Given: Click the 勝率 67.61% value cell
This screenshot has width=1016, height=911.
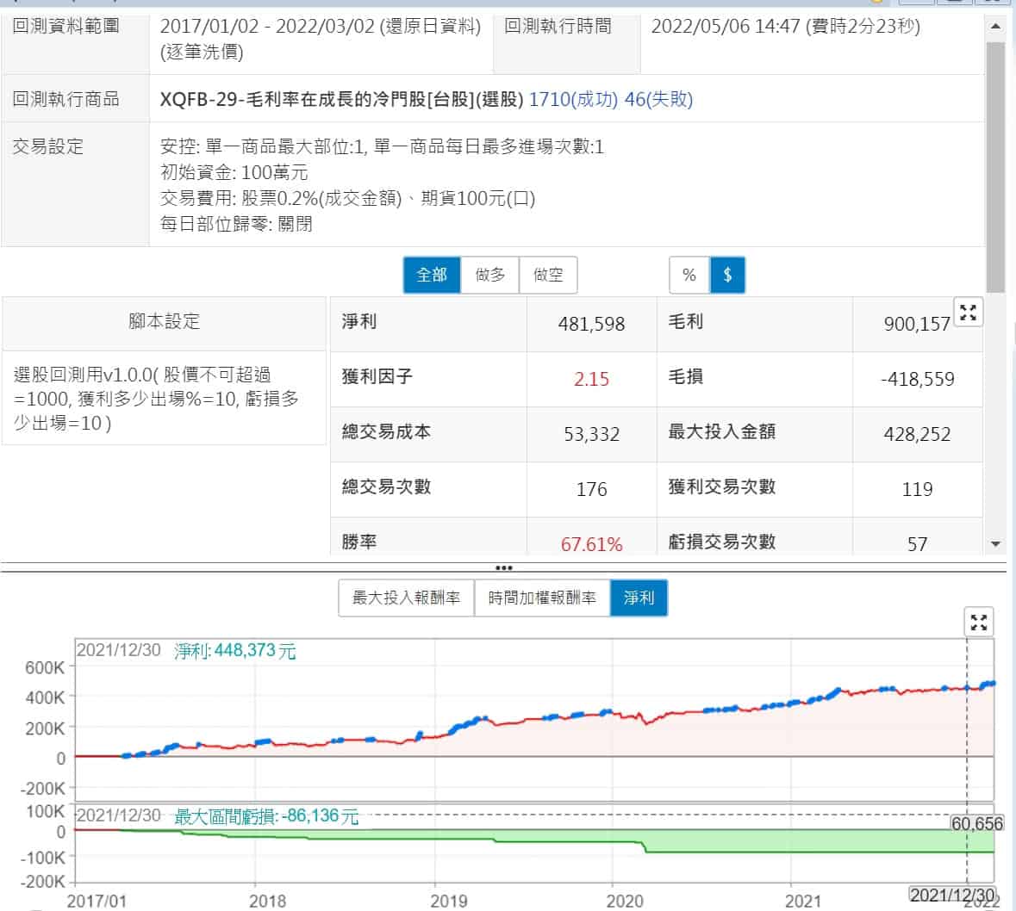Looking at the screenshot, I should (591, 544).
